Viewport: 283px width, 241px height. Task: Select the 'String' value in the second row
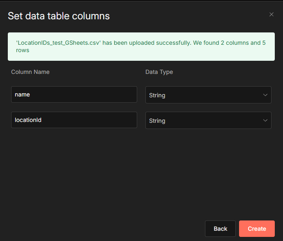pyautogui.click(x=157, y=121)
